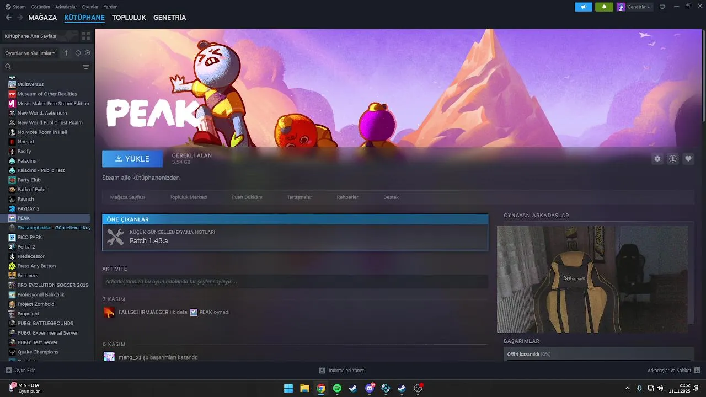
Task: Select Portal 2 in the library
Action: pyautogui.click(x=26, y=247)
